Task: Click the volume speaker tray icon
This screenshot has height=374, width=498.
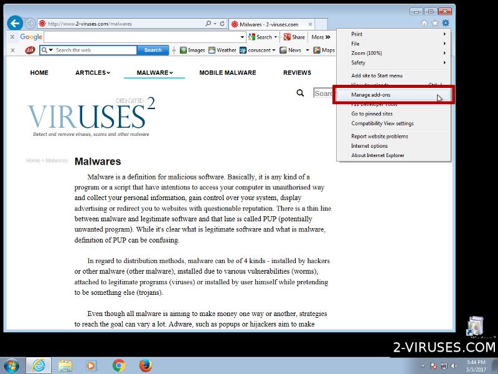Action: point(454,366)
